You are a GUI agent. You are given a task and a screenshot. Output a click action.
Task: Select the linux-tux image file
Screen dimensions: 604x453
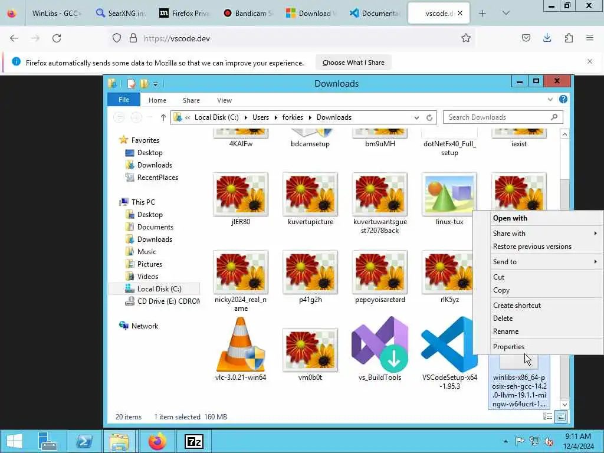(449, 194)
